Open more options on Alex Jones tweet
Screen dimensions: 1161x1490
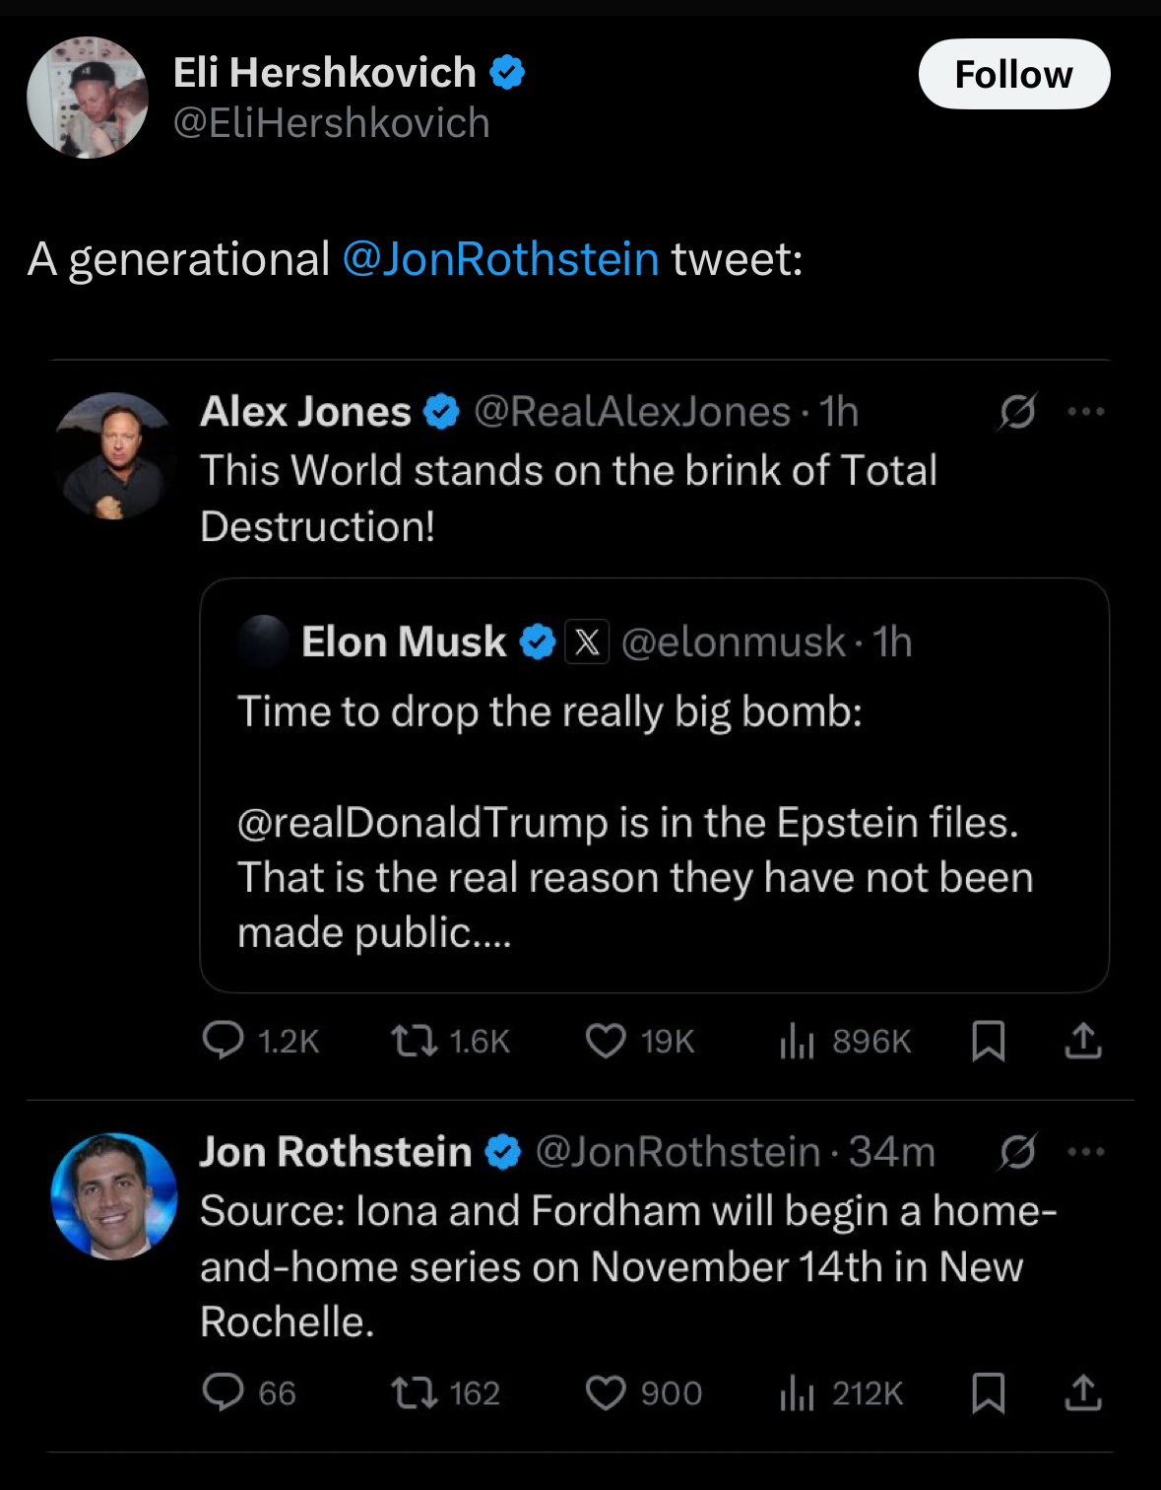[x=1086, y=412]
